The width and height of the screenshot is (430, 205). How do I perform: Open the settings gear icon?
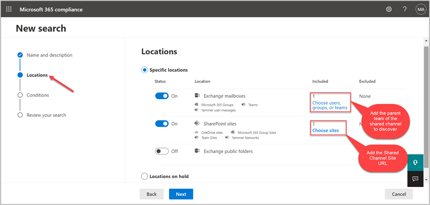pyautogui.click(x=389, y=9)
